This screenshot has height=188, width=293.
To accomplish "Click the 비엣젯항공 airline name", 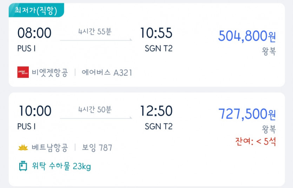I will (x=50, y=72).
